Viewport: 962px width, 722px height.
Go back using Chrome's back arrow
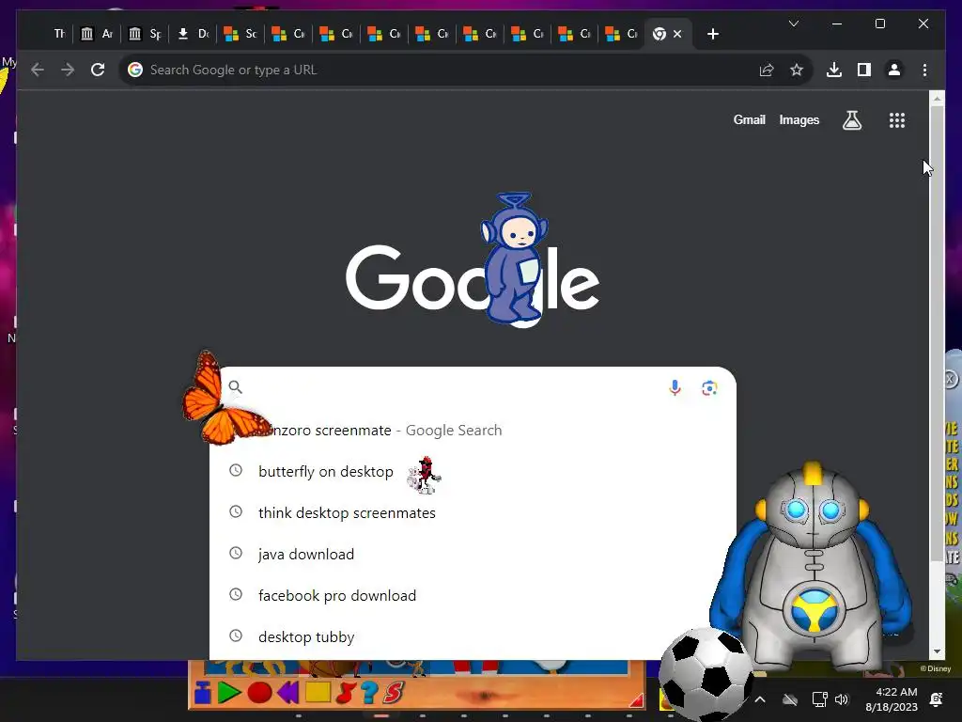pos(38,70)
